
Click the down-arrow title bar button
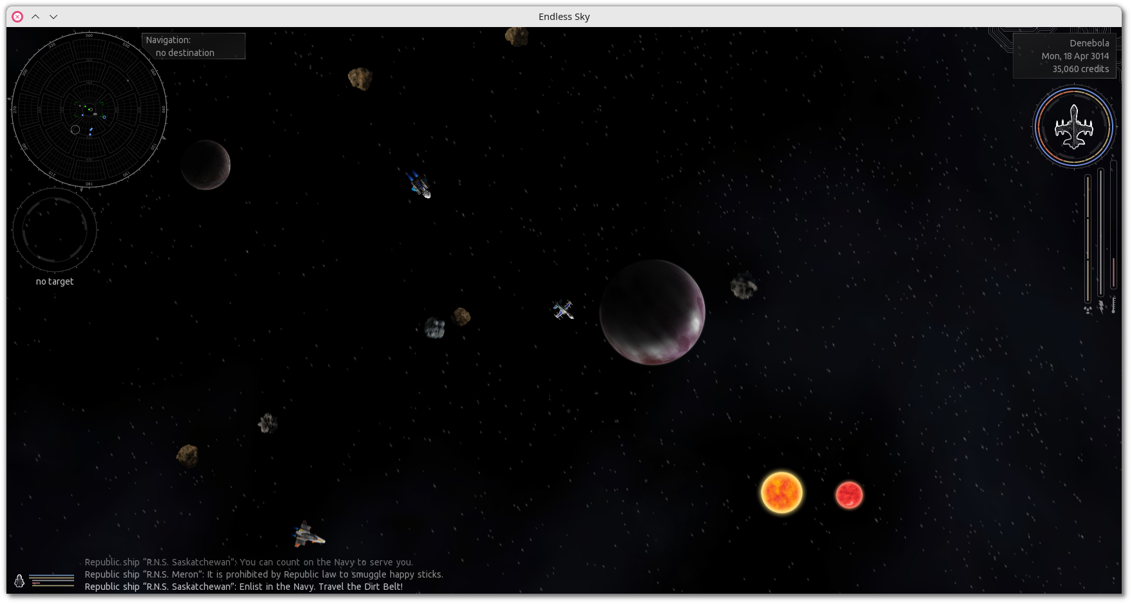point(53,17)
